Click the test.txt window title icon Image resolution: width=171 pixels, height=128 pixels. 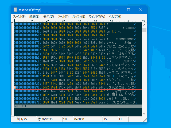tap(15, 10)
